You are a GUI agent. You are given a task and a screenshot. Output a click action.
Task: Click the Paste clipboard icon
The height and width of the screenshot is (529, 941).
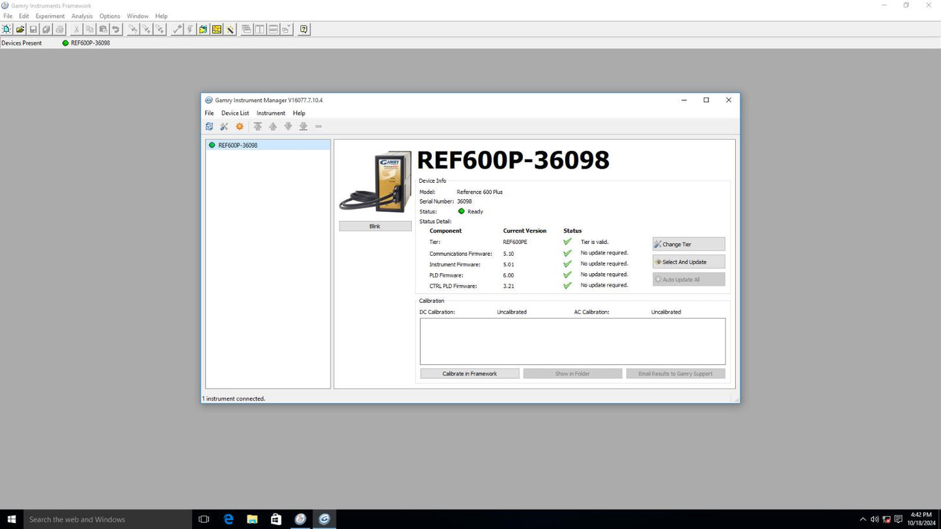(x=103, y=29)
